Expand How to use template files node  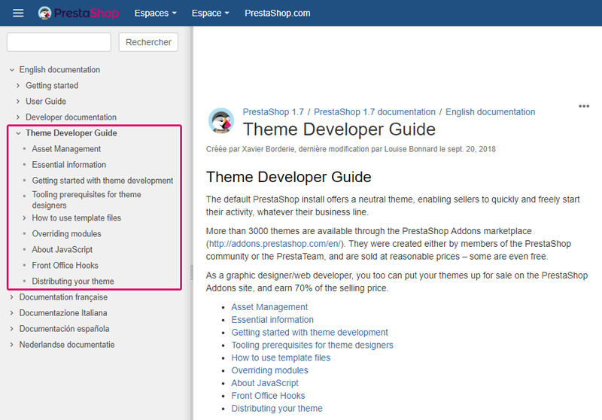tap(24, 218)
